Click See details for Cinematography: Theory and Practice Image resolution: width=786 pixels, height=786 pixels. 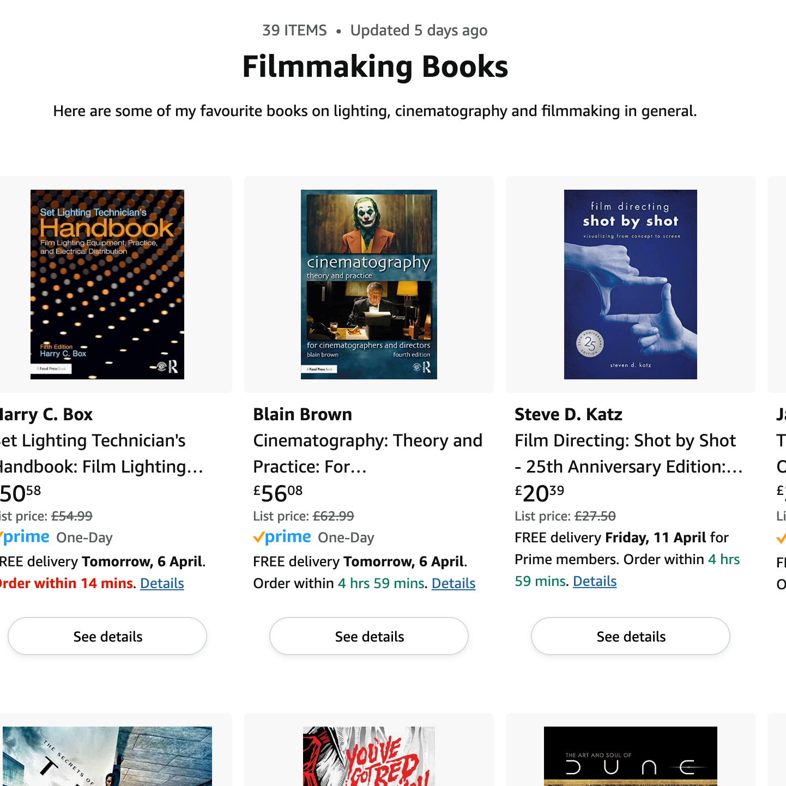click(x=368, y=636)
